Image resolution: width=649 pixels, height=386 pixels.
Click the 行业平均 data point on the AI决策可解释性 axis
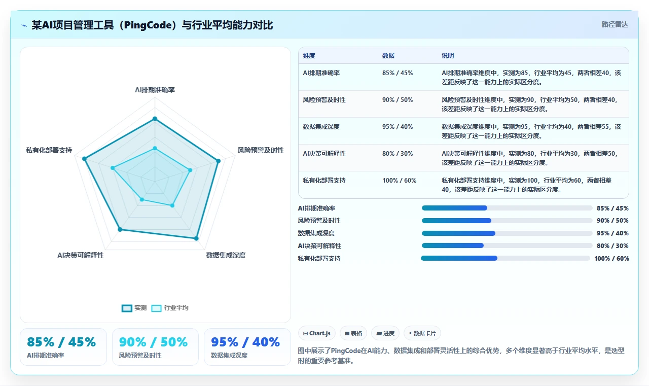[x=141, y=200]
